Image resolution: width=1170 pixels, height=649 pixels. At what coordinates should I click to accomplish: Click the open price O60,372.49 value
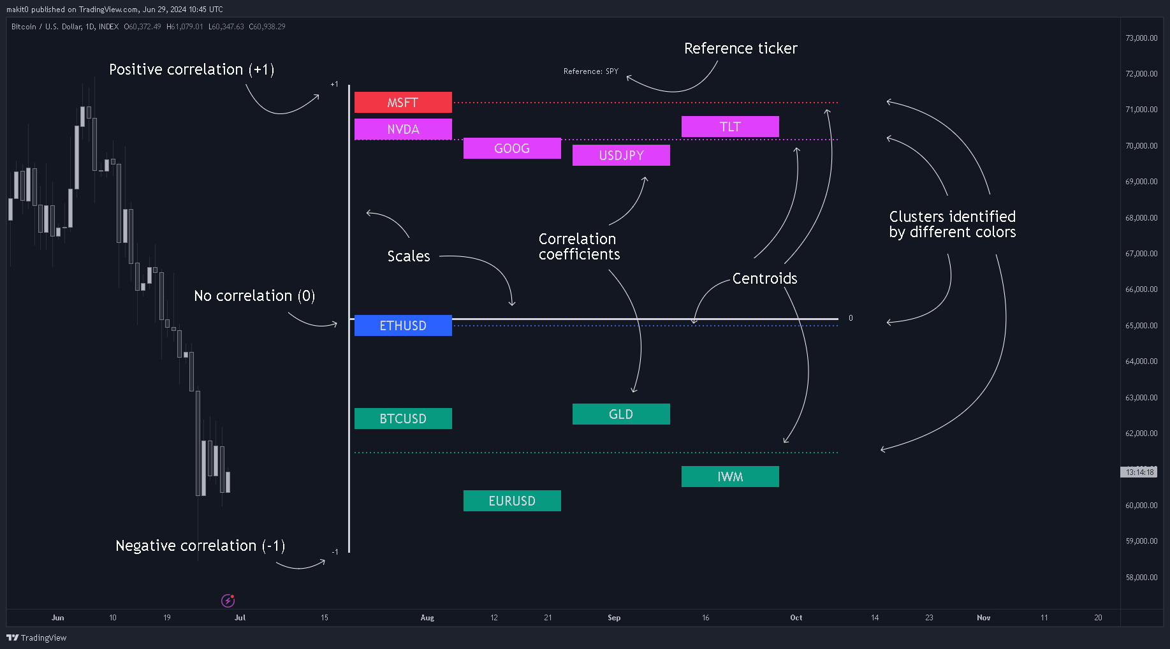pyautogui.click(x=143, y=27)
